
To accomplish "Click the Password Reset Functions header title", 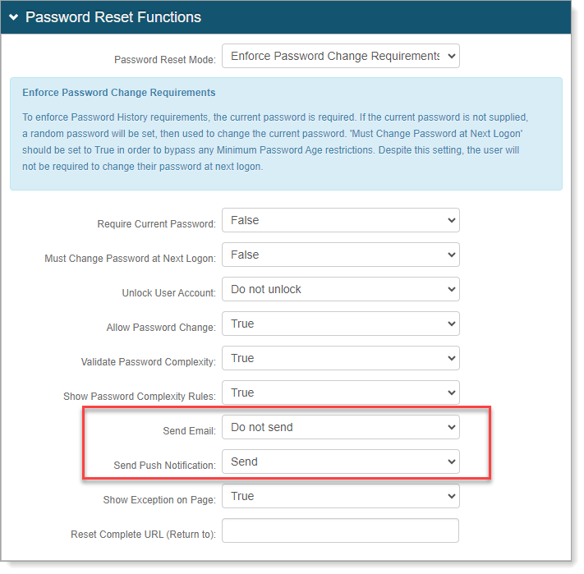I will pos(113,17).
